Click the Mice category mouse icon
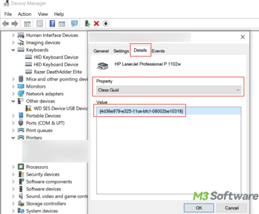Viewport: 259px width, 214px height. [21, 79]
